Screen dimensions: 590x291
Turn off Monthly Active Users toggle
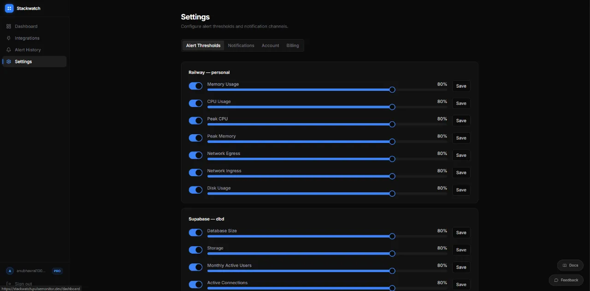tap(195, 267)
